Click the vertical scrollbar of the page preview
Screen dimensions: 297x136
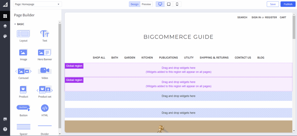[294, 27]
